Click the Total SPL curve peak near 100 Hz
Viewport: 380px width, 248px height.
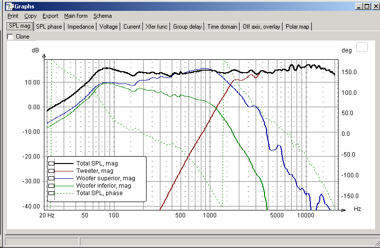coord(105,69)
